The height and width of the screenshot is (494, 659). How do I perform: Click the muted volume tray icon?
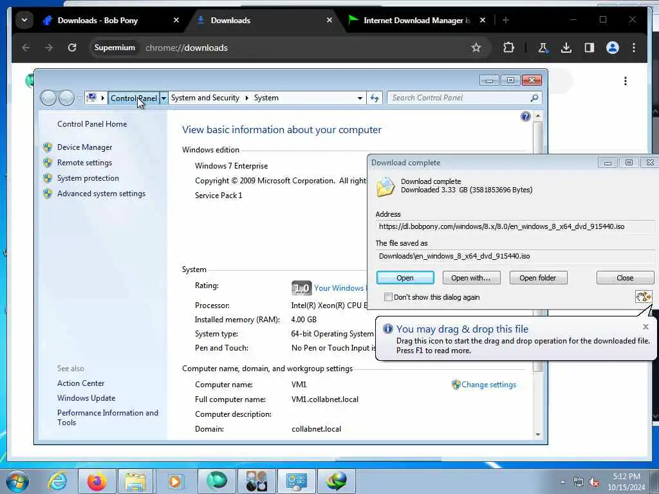click(x=594, y=482)
